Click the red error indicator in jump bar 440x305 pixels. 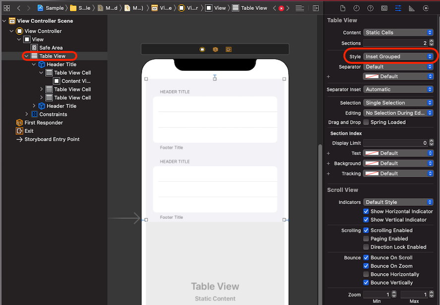pyautogui.click(x=281, y=8)
